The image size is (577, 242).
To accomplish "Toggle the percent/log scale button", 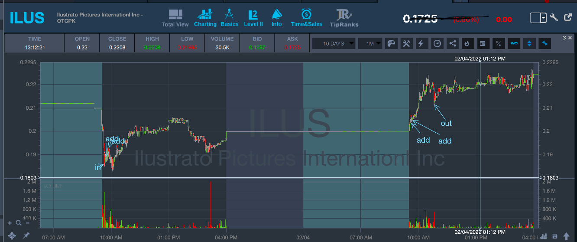I will pos(498,43).
